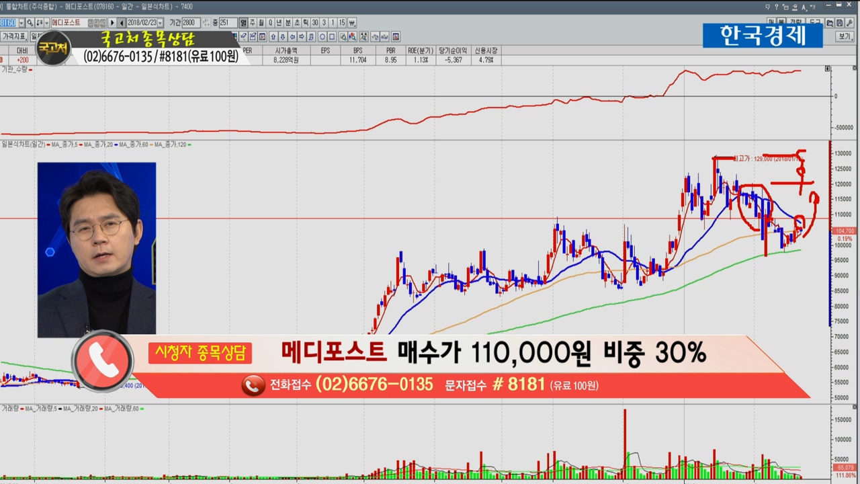Viewport: 860px width, 484px height.
Task: Click the right arrow toolbar icon
Action: (302, 37)
